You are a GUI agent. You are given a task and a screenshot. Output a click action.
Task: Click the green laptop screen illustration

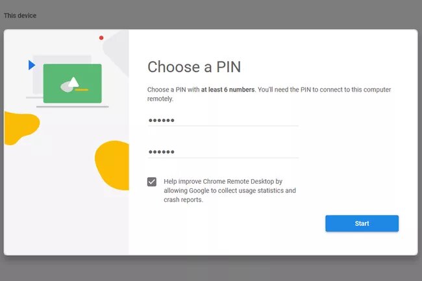(x=73, y=83)
